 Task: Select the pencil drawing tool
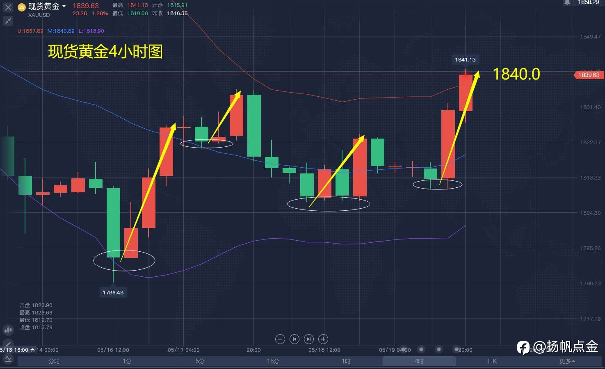(8, 344)
